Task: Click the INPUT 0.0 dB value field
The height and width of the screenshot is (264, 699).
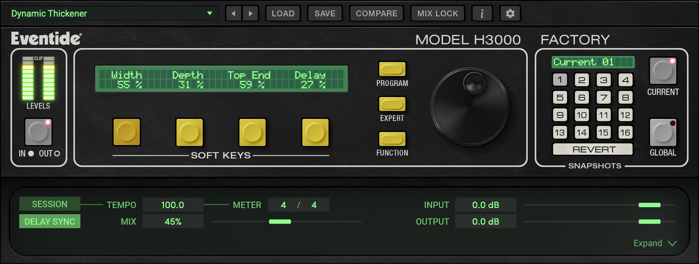Action: coord(486,205)
